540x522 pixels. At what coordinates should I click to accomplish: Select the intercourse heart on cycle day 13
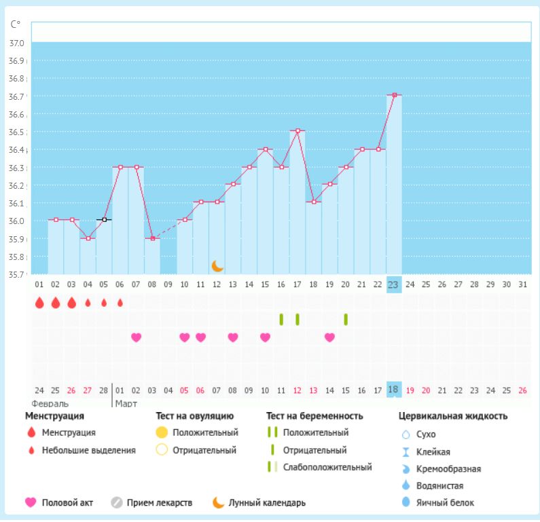pyautogui.click(x=233, y=337)
